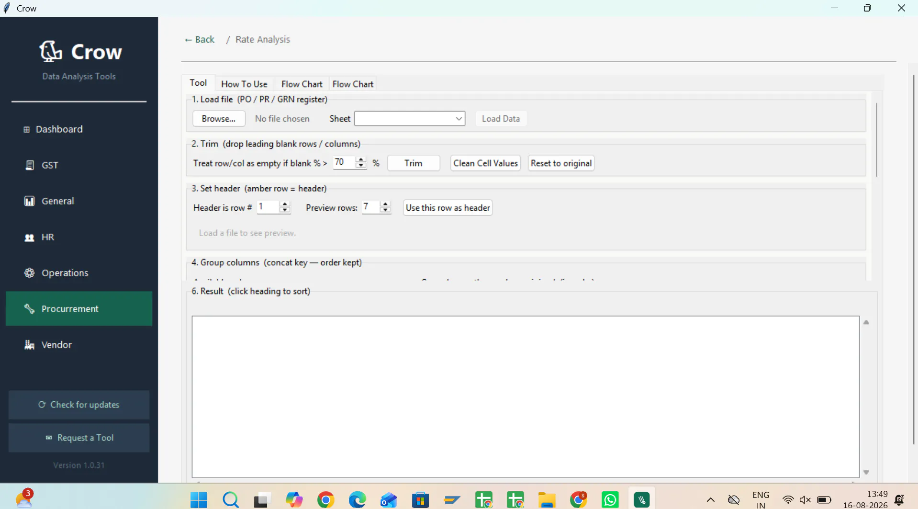
Task: Click the General bar-chart icon
Action: point(30,201)
